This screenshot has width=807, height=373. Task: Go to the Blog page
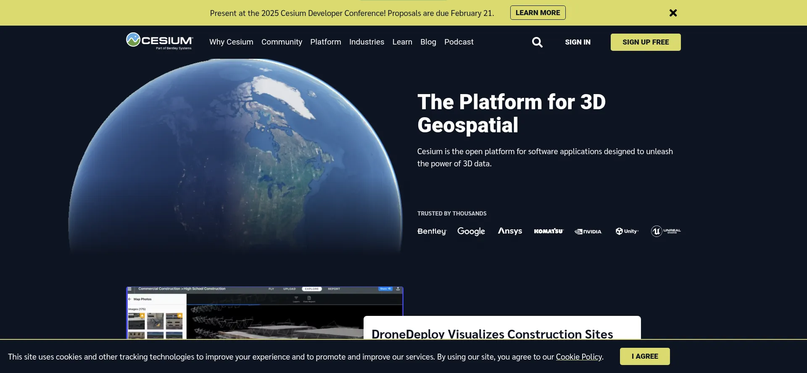[x=428, y=42]
